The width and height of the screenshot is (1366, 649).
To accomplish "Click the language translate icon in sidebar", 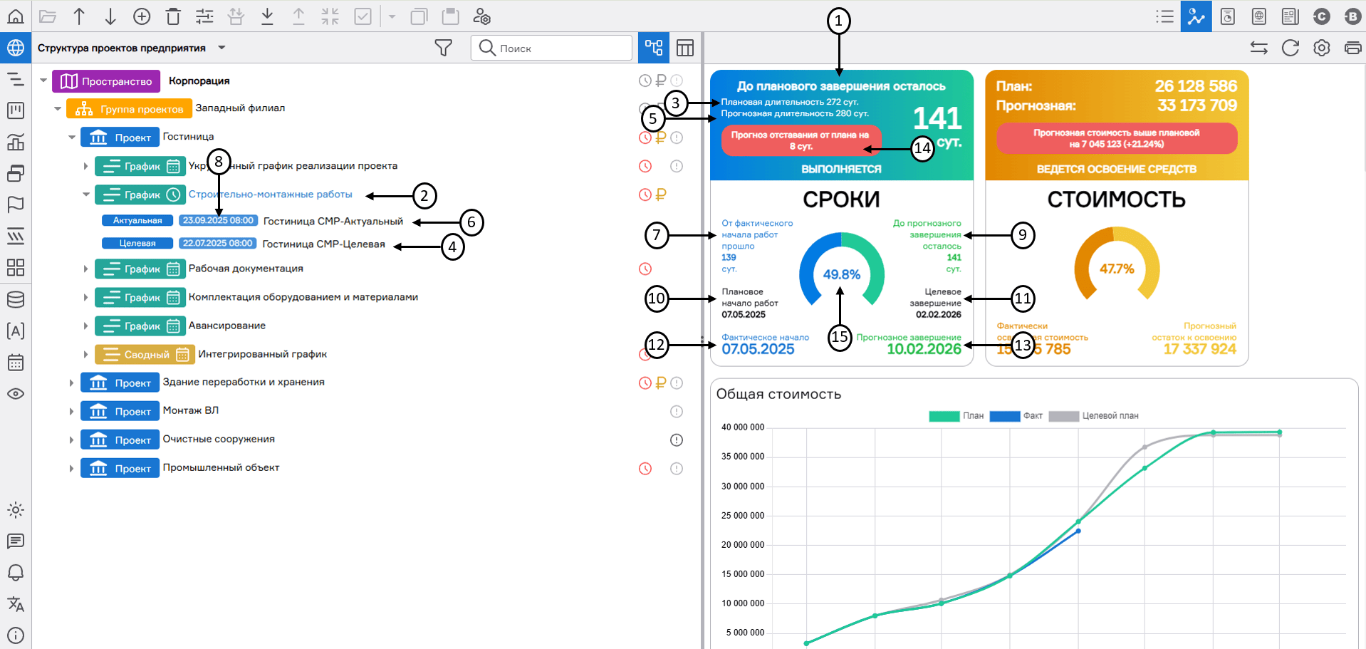I will (x=16, y=604).
